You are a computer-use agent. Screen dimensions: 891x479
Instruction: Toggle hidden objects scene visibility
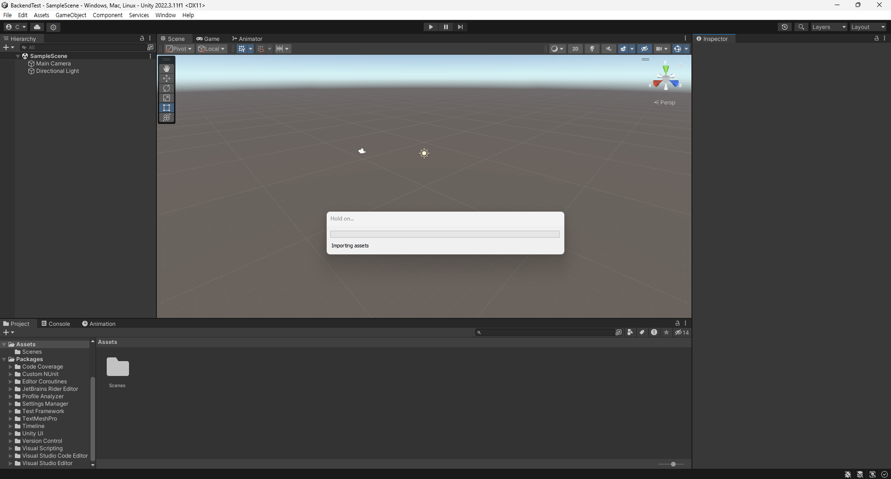coord(644,49)
